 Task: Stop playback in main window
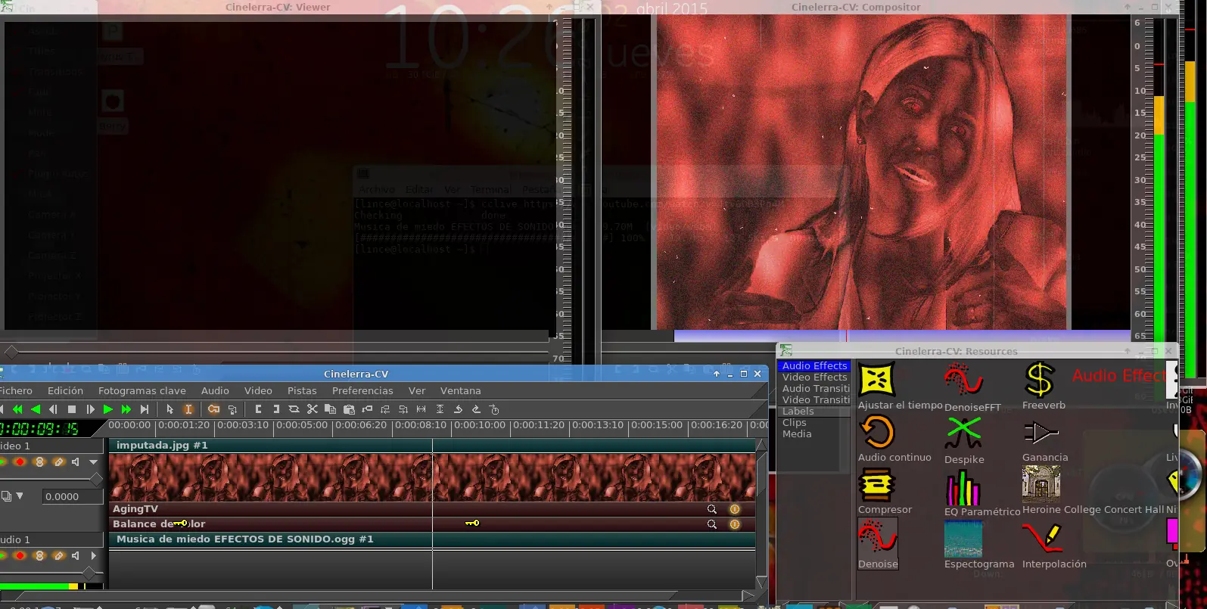click(x=72, y=409)
